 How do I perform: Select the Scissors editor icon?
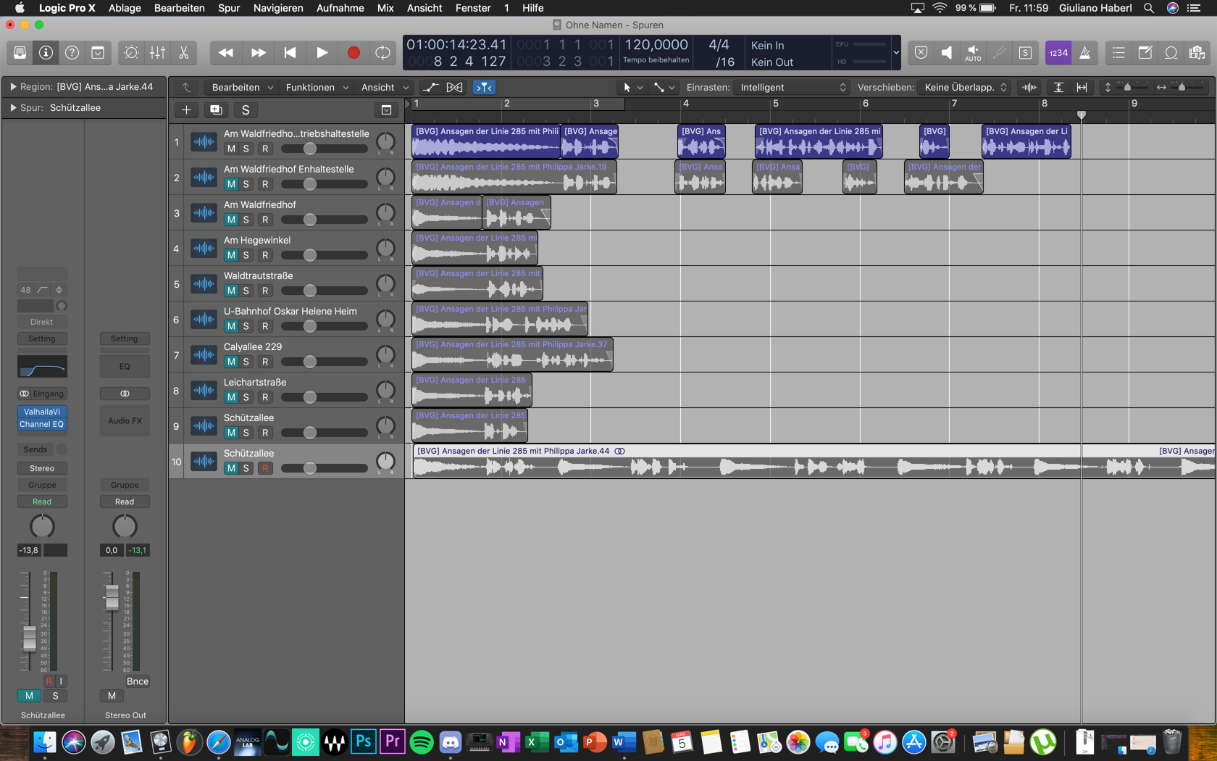pos(184,53)
